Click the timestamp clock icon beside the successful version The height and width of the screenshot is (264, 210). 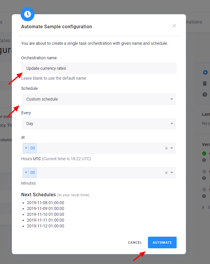pos(204,160)
